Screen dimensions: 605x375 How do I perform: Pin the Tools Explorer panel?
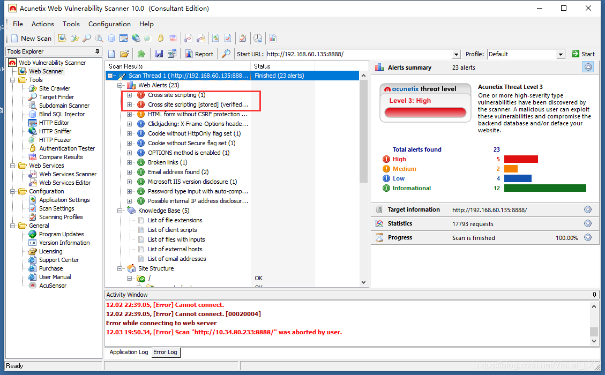[x=97, y=51]
